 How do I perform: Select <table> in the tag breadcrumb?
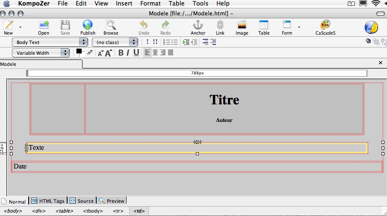65,211
